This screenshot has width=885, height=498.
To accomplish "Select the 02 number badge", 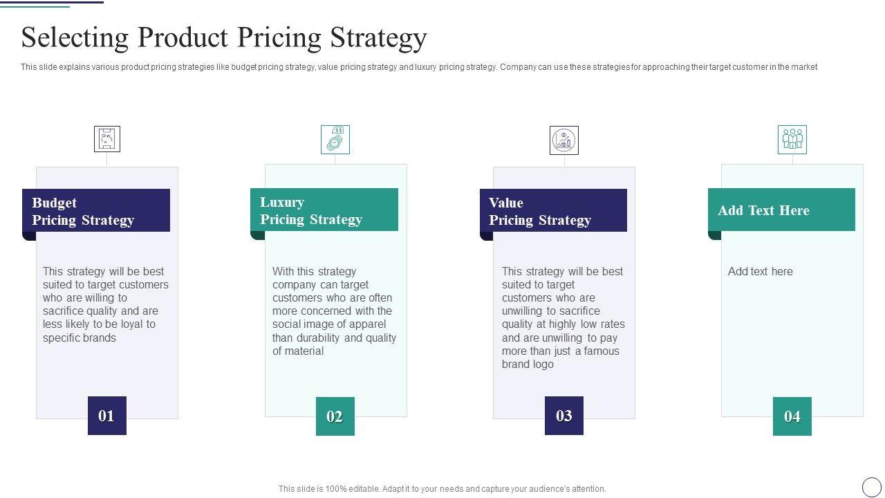I will pyautogui.click(x=335, y=416).
